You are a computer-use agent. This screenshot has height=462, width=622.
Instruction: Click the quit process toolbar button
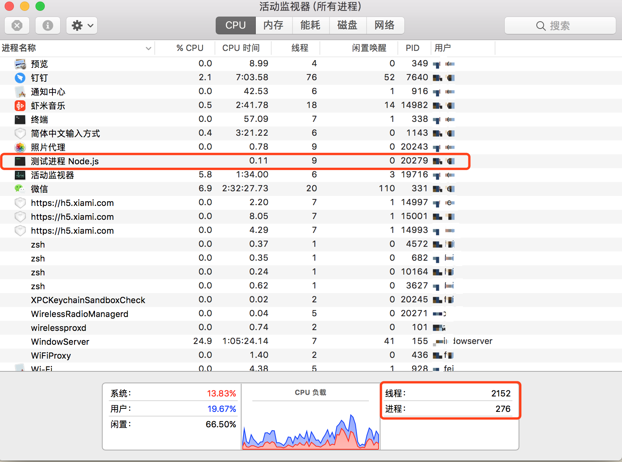(17, 26)
